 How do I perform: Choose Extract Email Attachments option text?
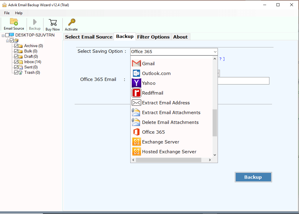pyautogui.click(x=171, y=112)
